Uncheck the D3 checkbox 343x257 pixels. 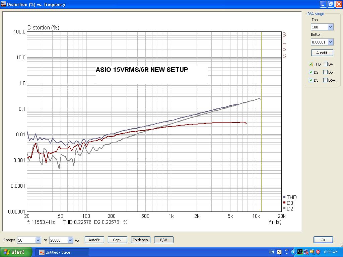pyautogui.click(x=311, y=80)
